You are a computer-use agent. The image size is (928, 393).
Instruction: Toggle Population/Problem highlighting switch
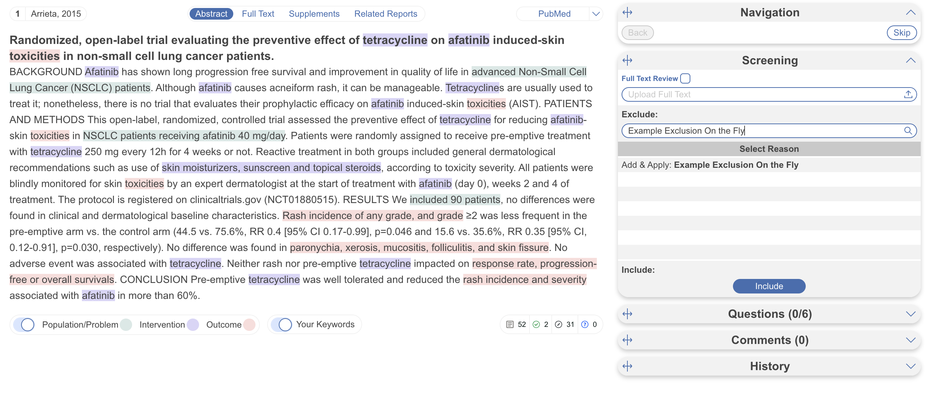[x=24, y=324]
